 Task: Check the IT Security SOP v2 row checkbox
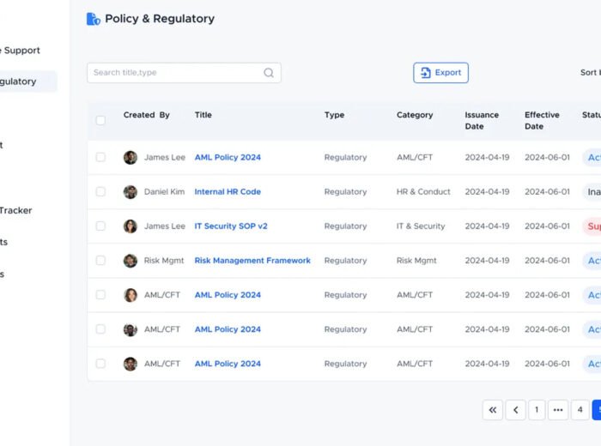click(100, 226)
